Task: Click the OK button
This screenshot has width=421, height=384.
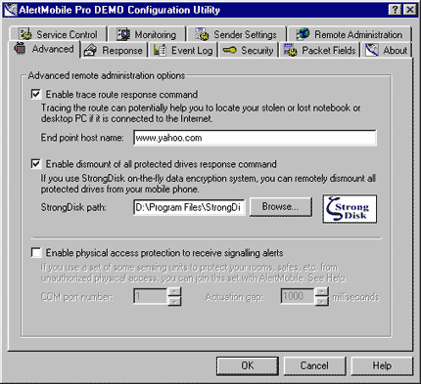Action: (248, 365)
